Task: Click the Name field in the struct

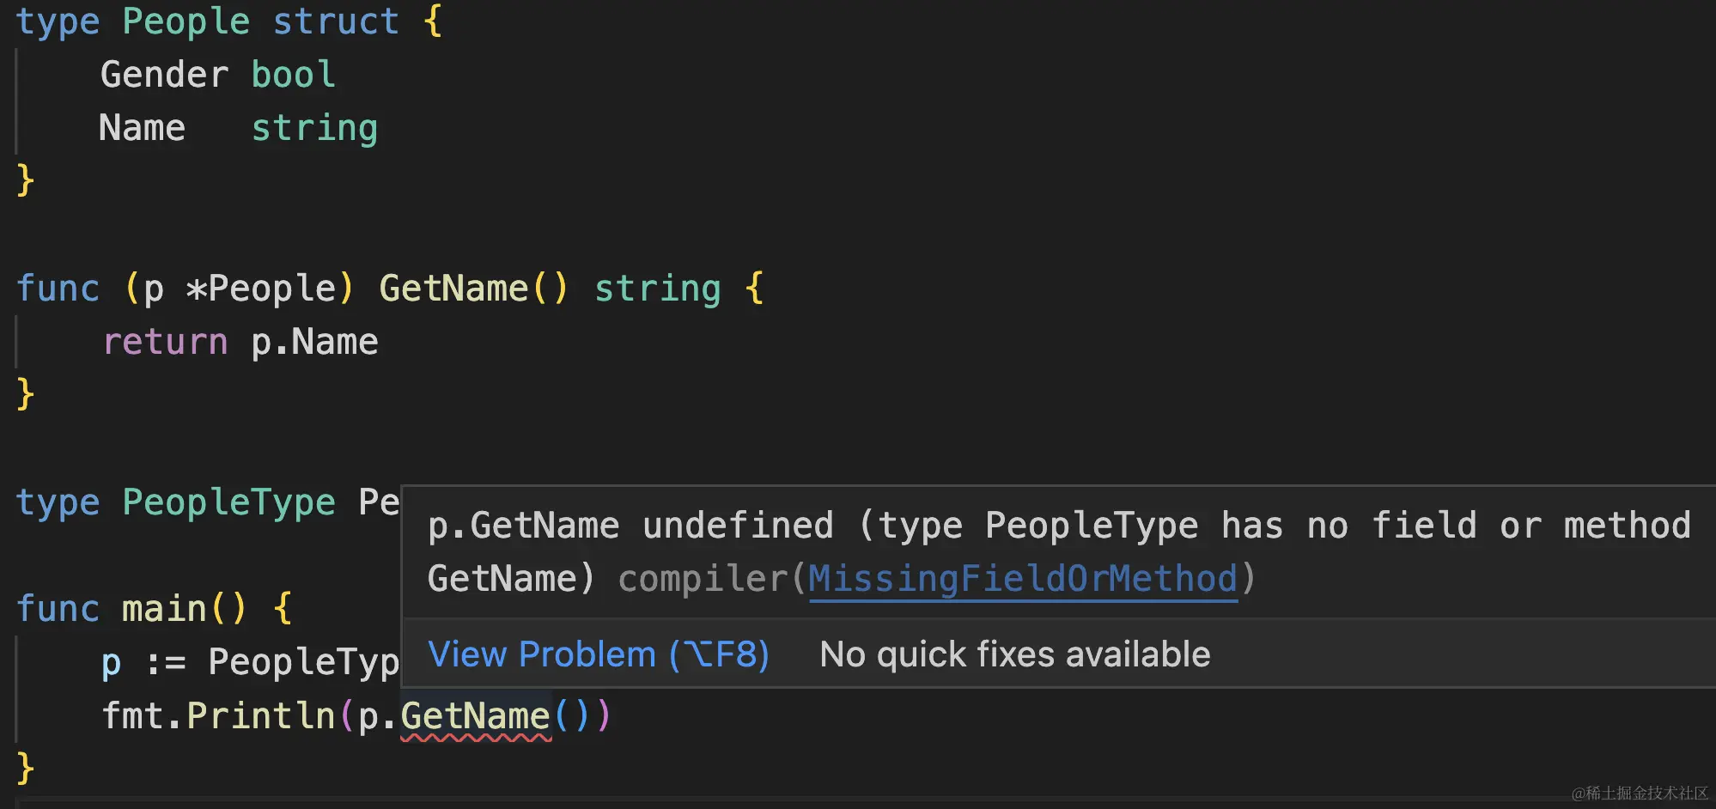Action: tap(143, 128)
